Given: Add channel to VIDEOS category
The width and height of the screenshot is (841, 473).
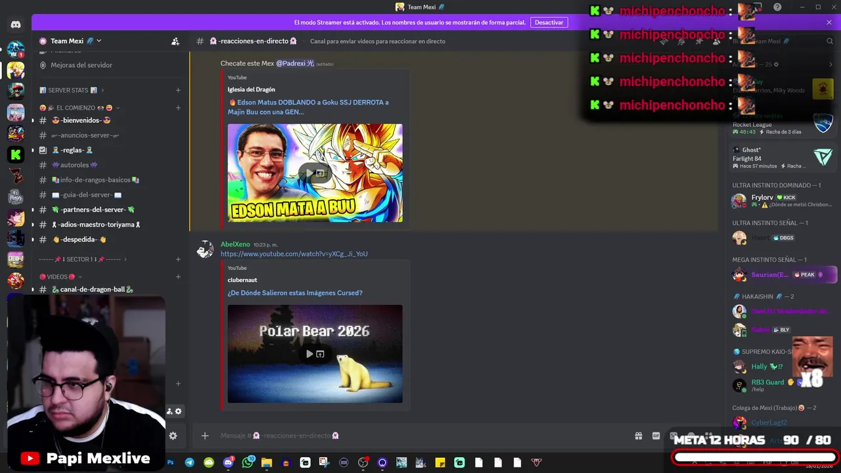Looking at the screenshot, I should 178,277.
